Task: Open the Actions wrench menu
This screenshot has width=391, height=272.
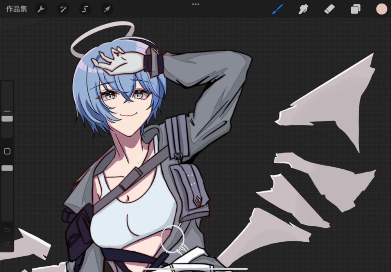Action: 41,9
